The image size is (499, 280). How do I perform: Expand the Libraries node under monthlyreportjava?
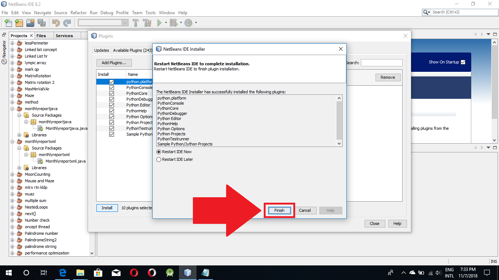[x=19, y=135]
